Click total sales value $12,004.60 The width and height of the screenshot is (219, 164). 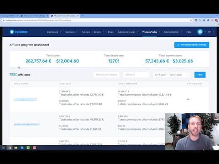point(68,61)
